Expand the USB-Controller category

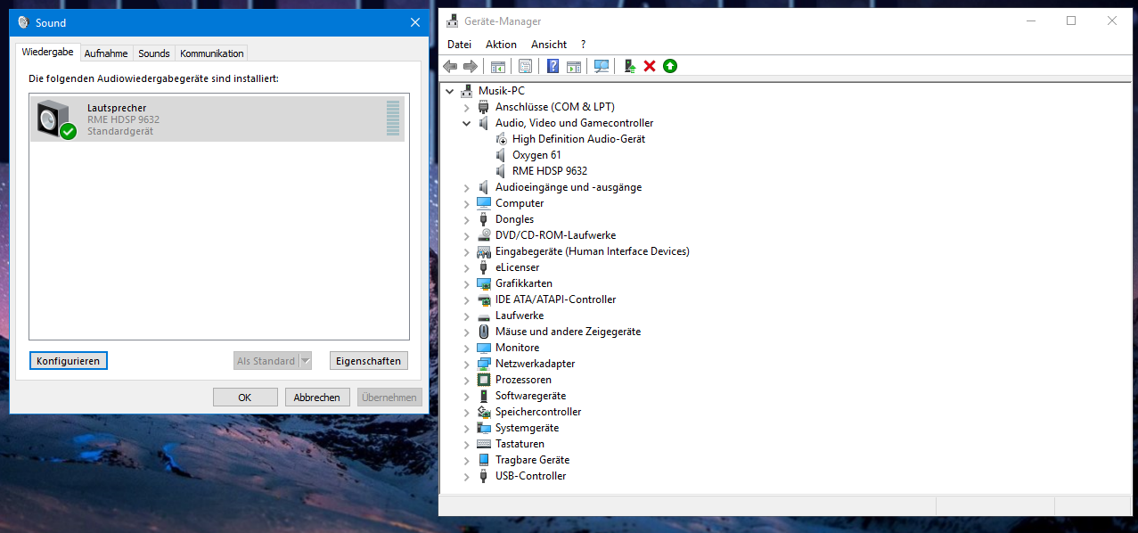[x=466, y=476]
